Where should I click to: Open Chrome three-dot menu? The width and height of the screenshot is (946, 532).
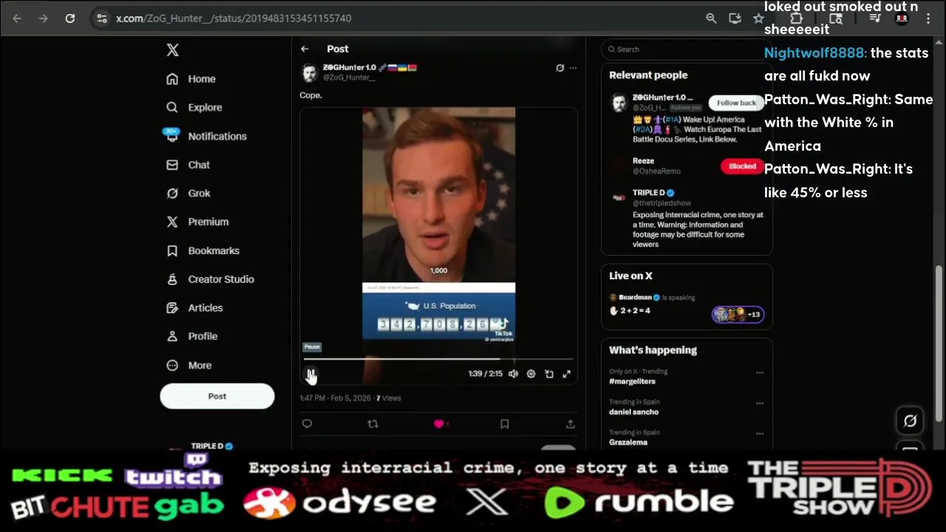click(x=928, y=18)
